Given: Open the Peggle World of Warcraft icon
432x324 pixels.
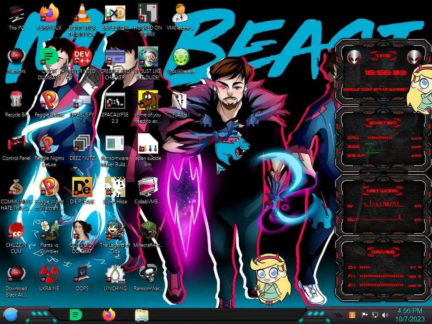Looking at the screenshot, I should (x=49, y=187).
